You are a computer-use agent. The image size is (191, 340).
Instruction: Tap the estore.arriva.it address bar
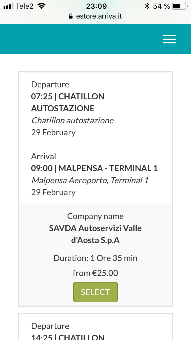(95, 16)
